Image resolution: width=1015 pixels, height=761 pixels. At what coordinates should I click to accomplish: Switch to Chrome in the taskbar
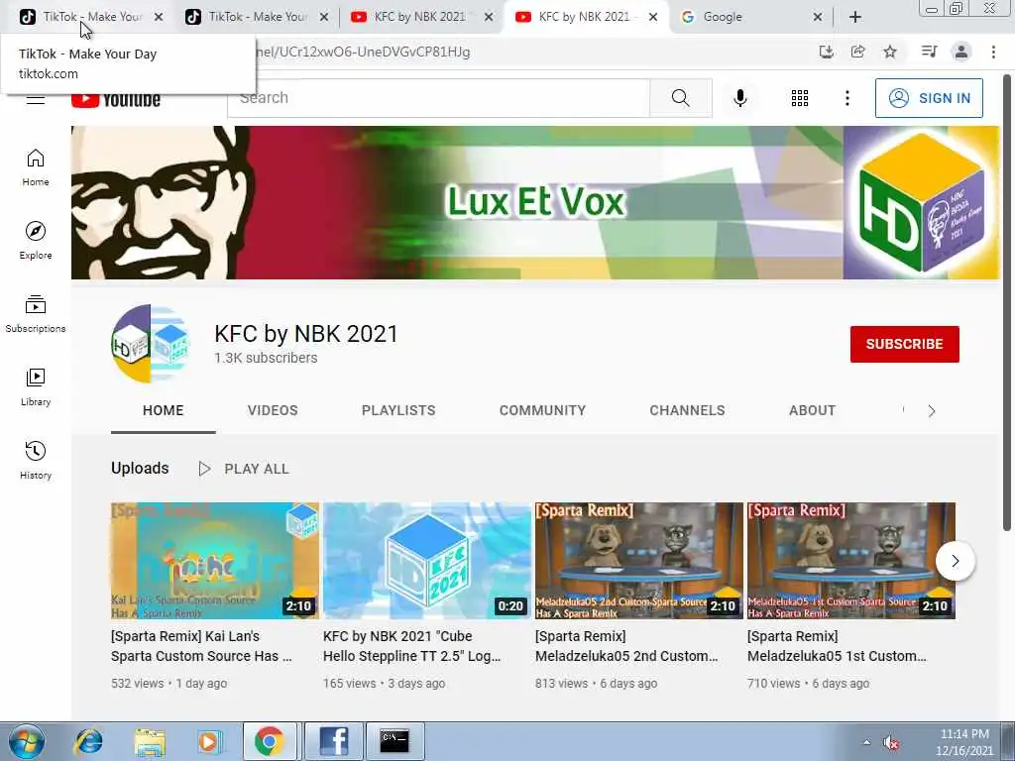click(x=270, y=741)
